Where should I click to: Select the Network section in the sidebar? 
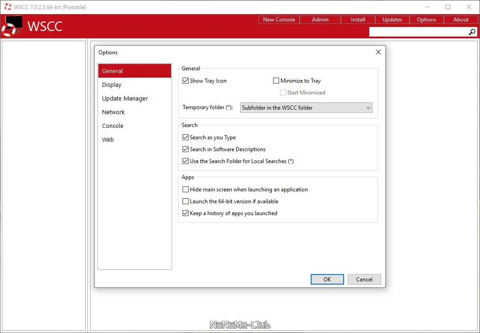[113, 112]
